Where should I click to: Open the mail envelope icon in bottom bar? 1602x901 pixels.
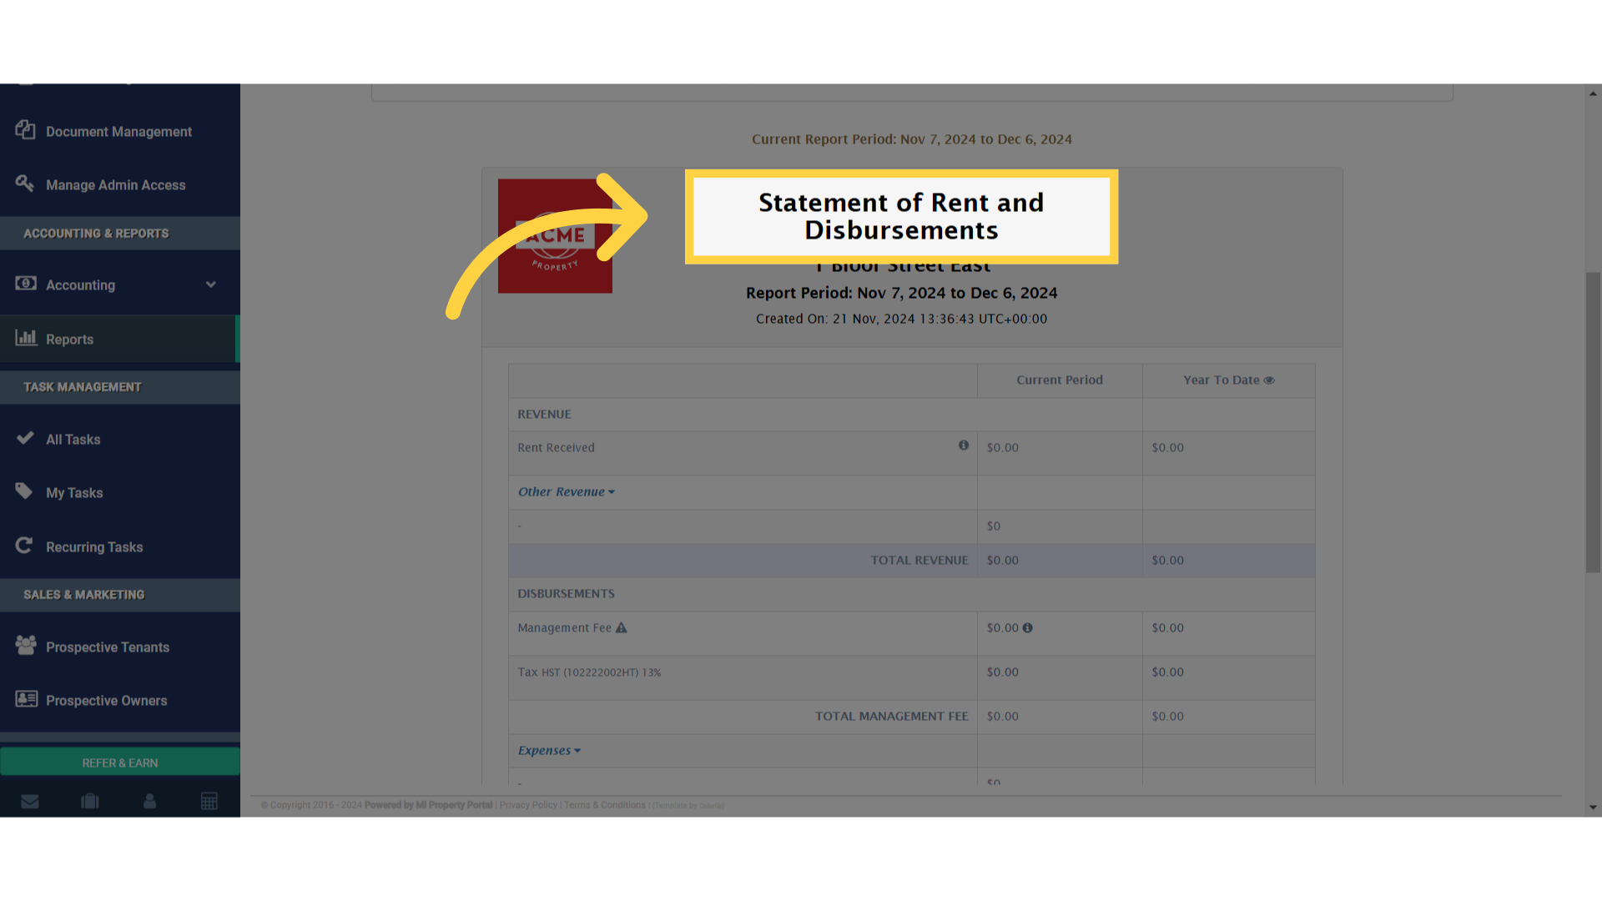click(x=30, y=802)
